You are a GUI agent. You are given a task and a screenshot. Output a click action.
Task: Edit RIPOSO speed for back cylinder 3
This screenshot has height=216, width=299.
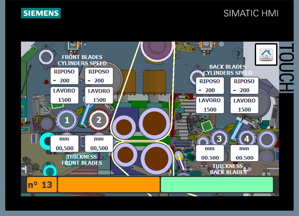click(x=210, y=86)
